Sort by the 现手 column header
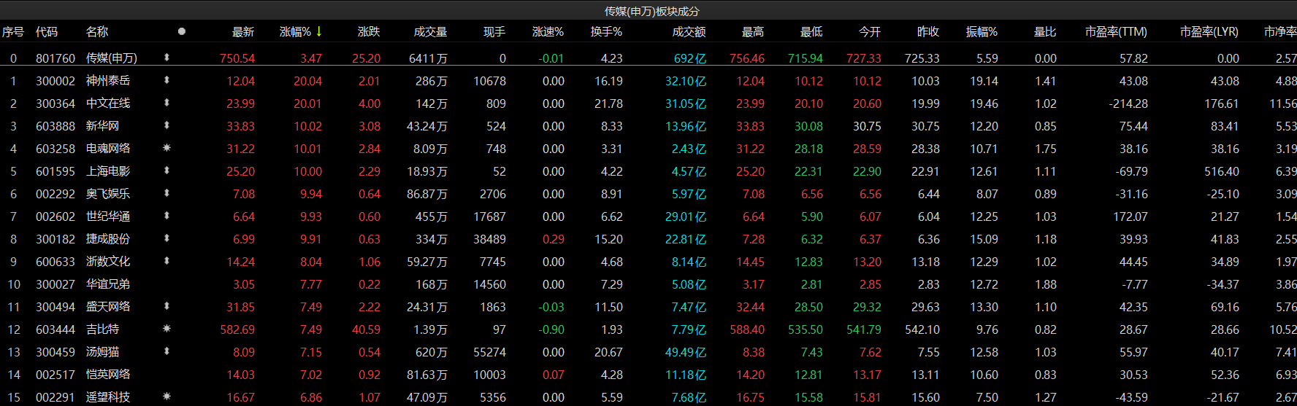The image size is (1297, 406). click(x=494, y=32)
